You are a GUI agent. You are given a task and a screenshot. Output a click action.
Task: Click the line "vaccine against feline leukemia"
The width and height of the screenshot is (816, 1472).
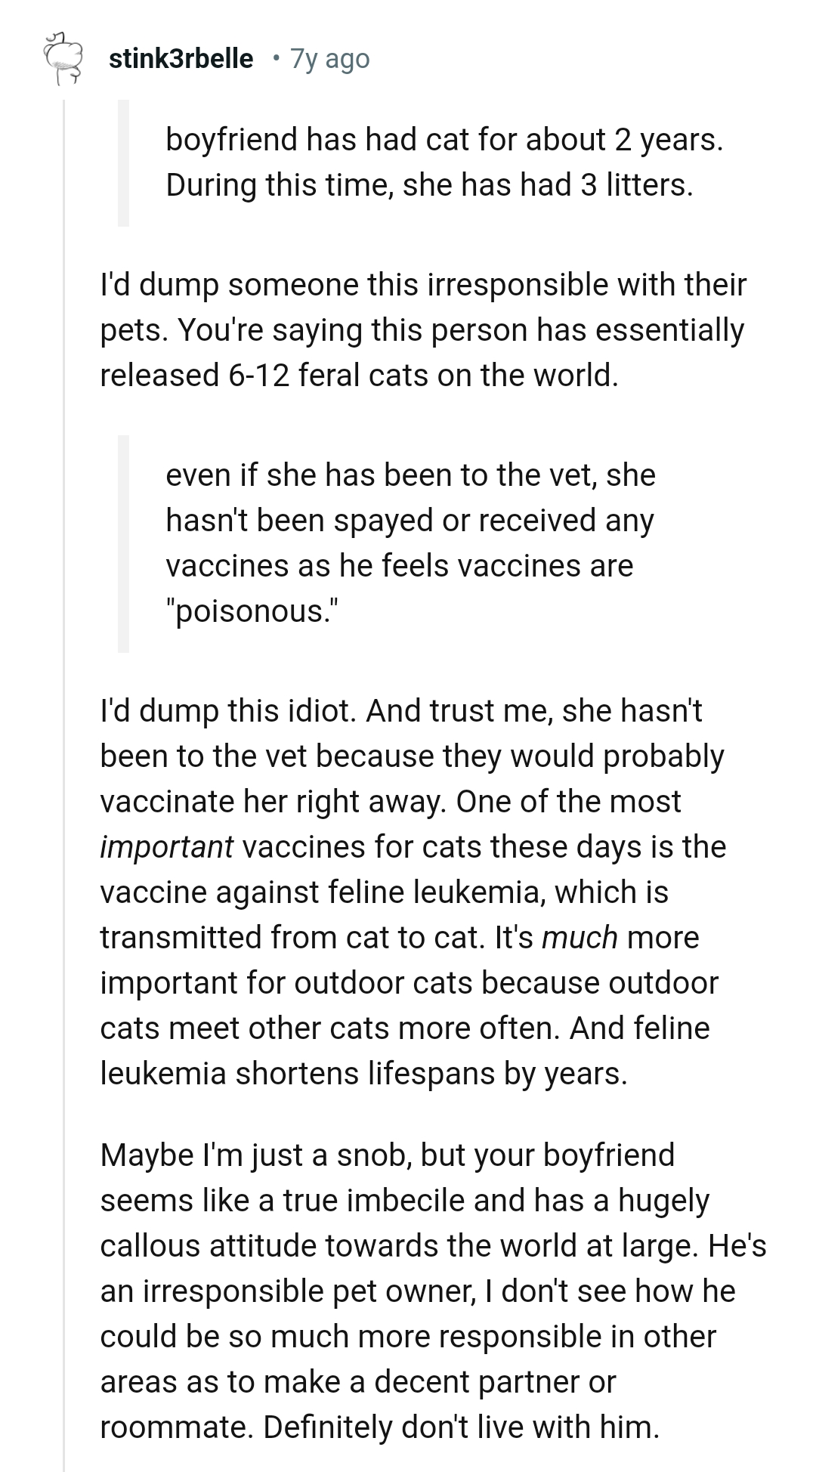tap(384, 892)
